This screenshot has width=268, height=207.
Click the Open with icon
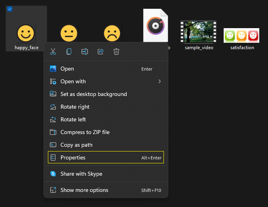click(x=53, y=82)
